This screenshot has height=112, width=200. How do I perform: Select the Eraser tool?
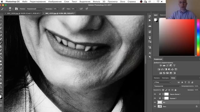click(1, 54)
